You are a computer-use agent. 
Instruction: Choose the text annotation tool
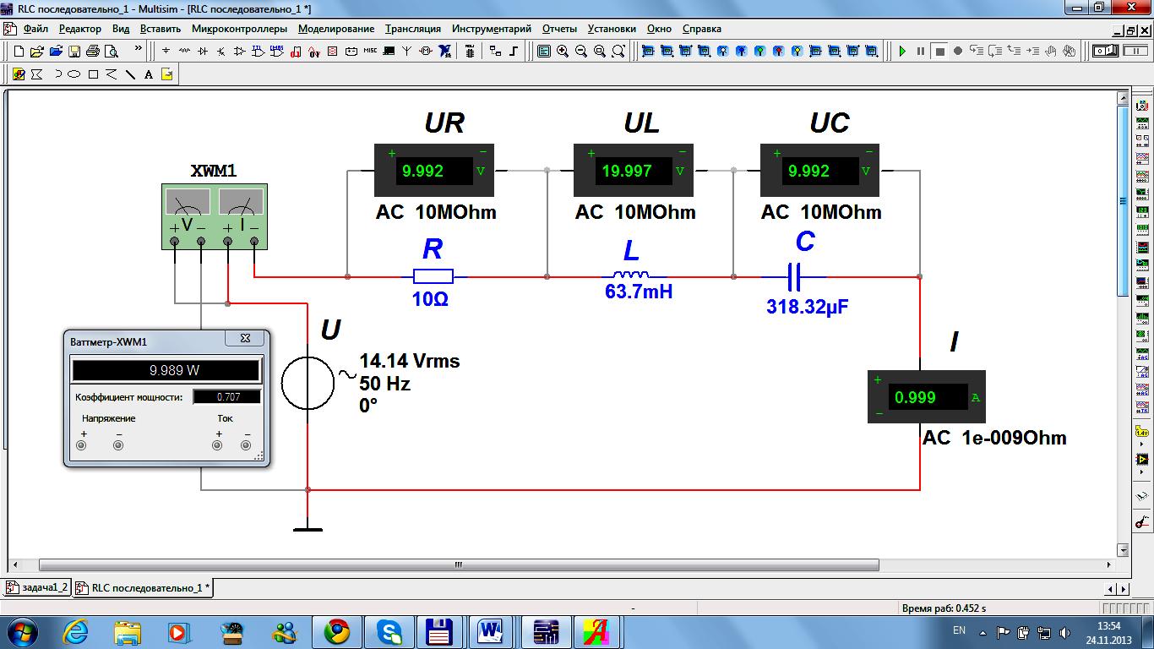pos(149,74)
